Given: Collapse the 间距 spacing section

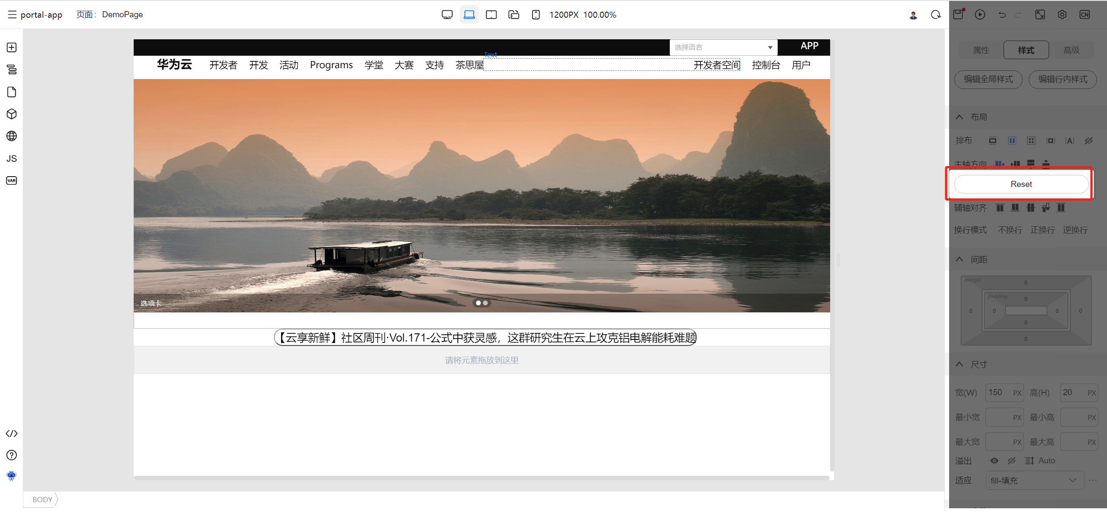Looking at the screenshot, I should coord(959,260).
